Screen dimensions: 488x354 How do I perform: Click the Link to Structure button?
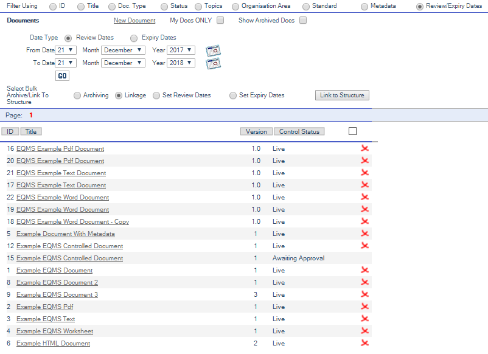pyautogui.click(x=342, y=95)
